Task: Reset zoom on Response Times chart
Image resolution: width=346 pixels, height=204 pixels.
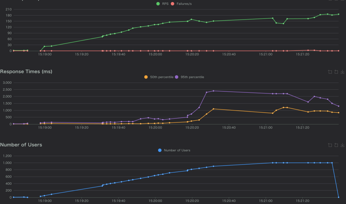Action: click(336, 72)
